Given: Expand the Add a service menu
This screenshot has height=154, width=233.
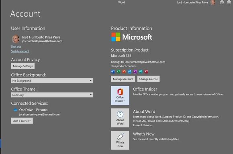Looking at the screenshot, I should (22, 121).
